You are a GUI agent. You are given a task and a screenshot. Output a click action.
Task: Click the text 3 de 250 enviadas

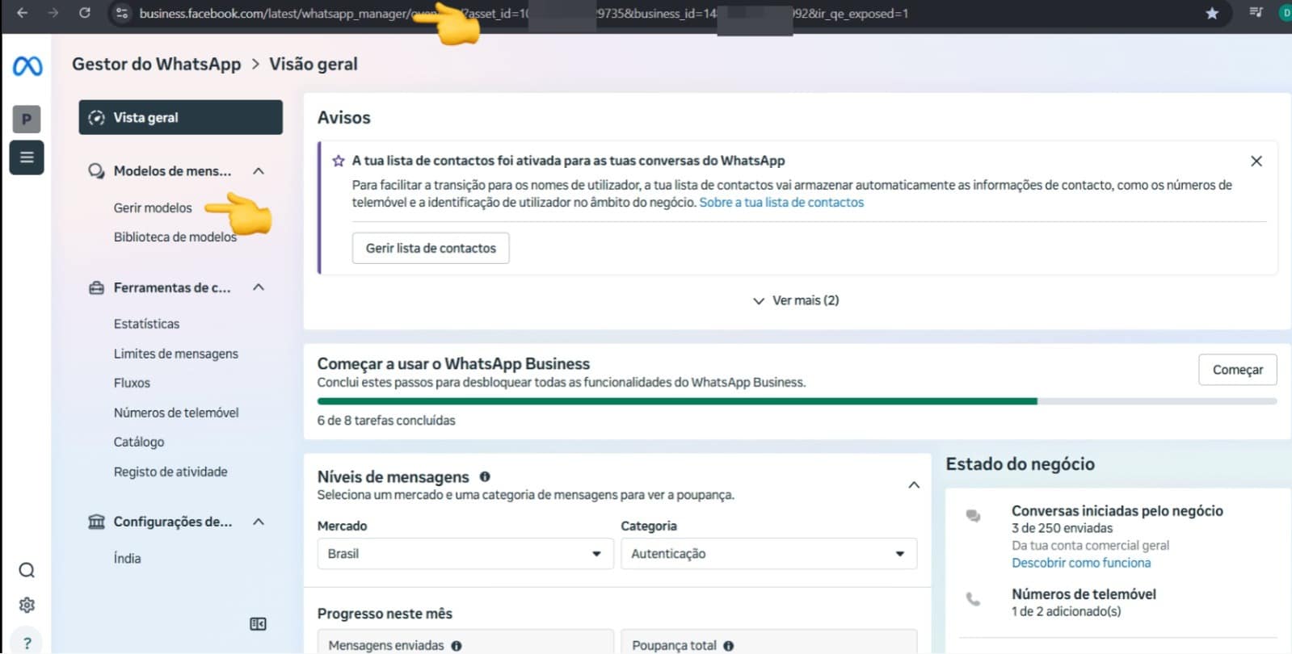(1062, 528)
